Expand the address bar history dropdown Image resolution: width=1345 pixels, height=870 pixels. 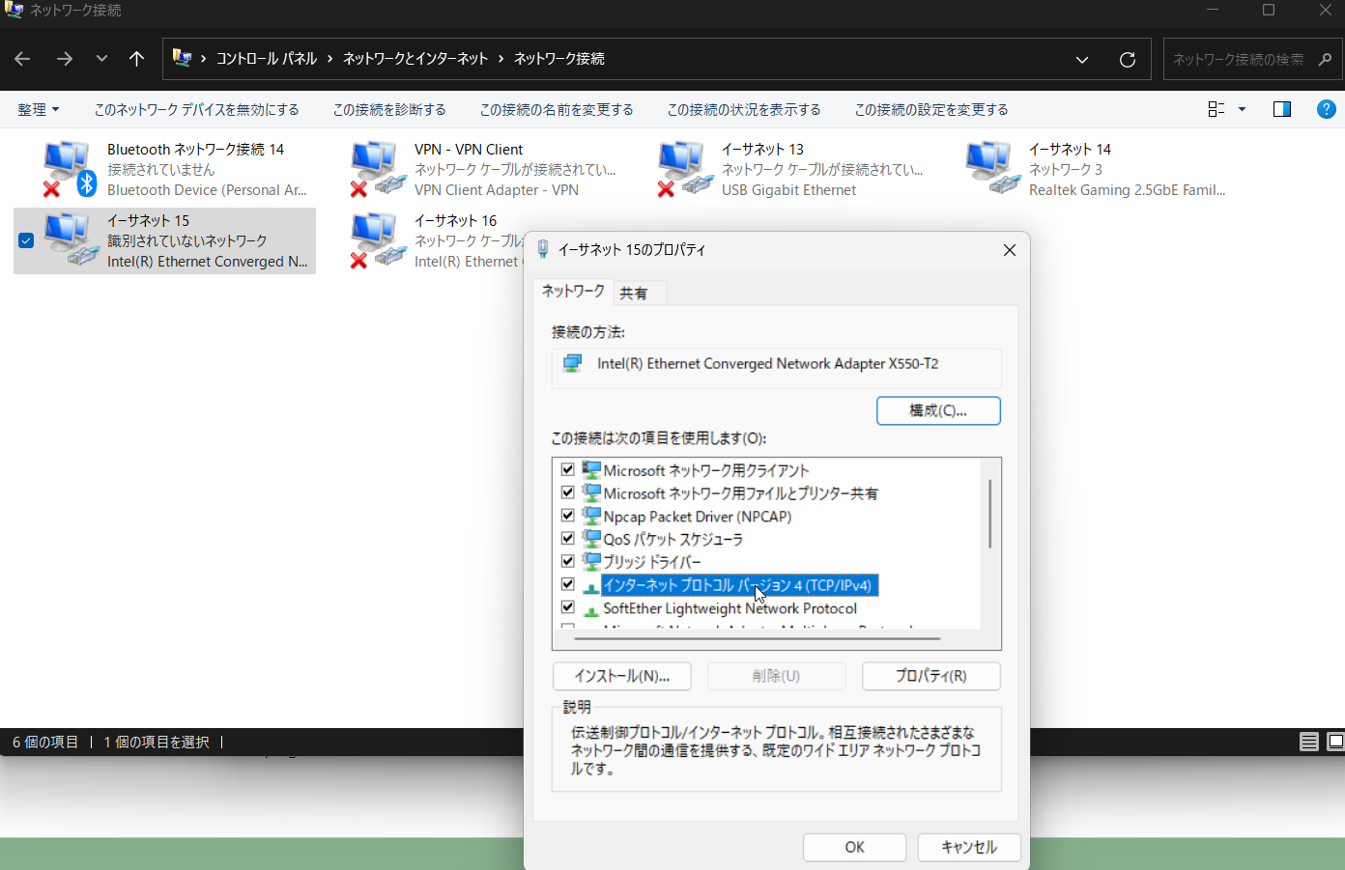pyautogui.click(x=1082, y=59)
